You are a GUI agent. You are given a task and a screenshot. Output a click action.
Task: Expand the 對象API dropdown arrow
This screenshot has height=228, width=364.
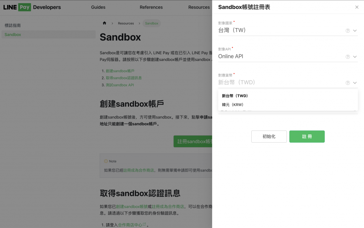click(x=355, y=57)
